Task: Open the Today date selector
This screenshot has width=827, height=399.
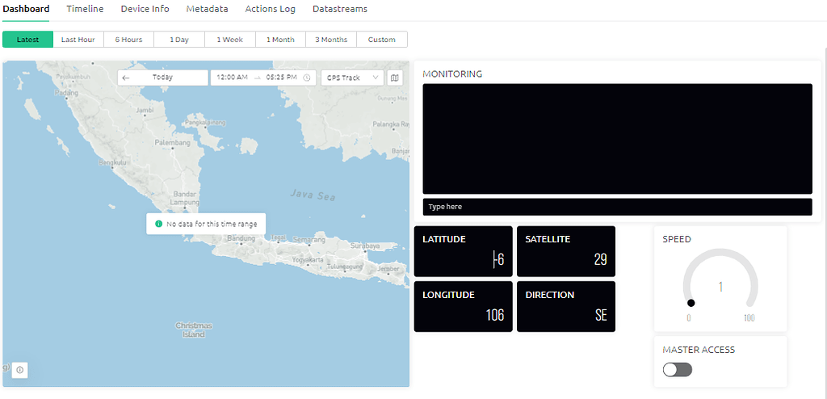Action: coord(162,78)
